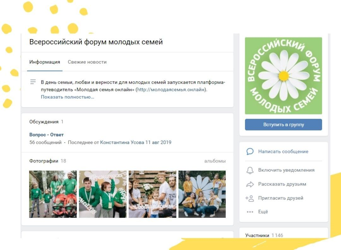Switch to the Информация tab
The image size is (341, 250).
[45, 62]
